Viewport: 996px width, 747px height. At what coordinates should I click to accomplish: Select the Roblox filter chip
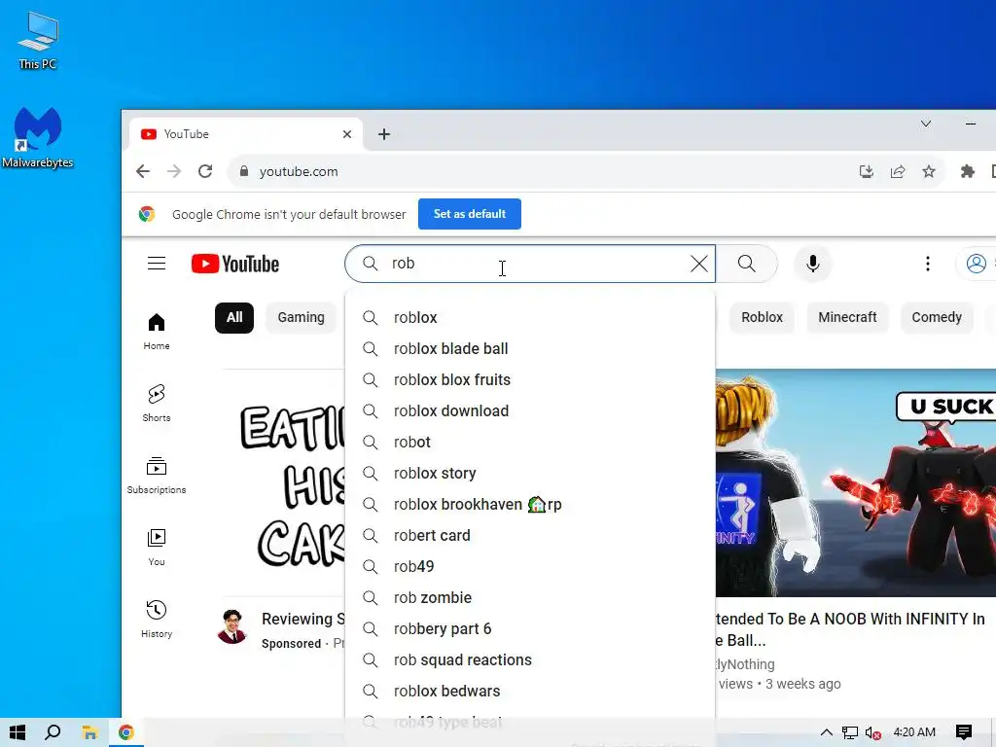tap(762, 318)
